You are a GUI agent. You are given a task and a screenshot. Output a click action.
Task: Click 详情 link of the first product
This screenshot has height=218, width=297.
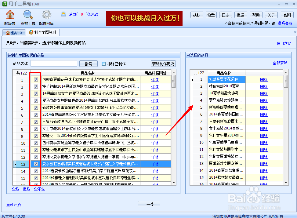[x=154, y=79]
